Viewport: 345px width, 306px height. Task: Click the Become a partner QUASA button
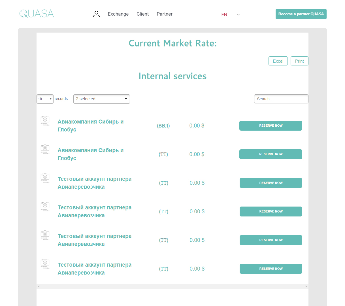(x=301, y=14)
